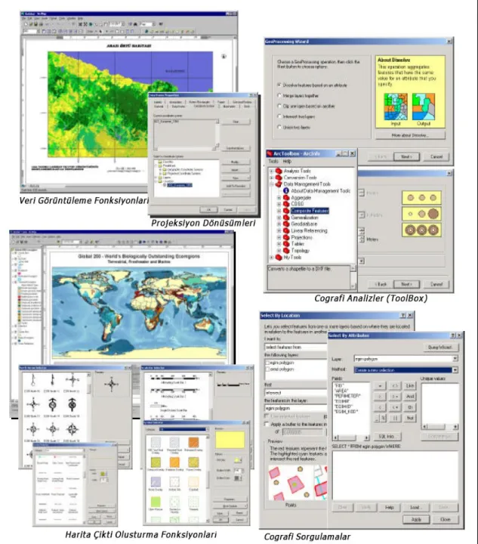Click the Fields list horizontal scrollbar
The width and height of the screenshot is (478, 544).
point(351,437)
